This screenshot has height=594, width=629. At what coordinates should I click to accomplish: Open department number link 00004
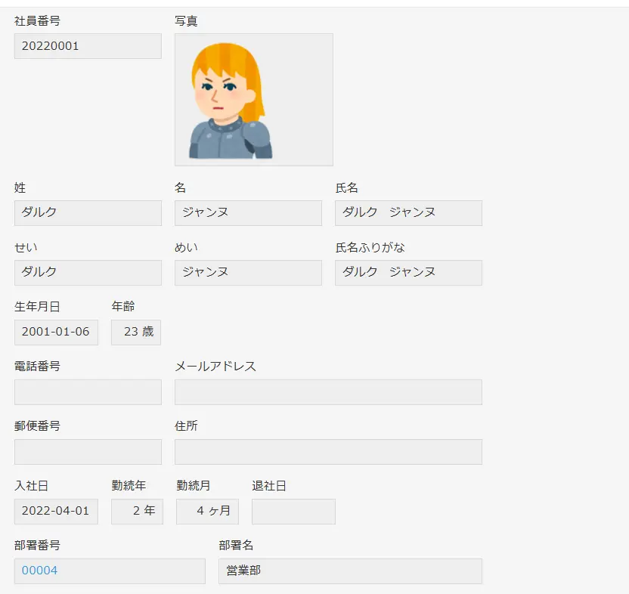coord(39,571)
